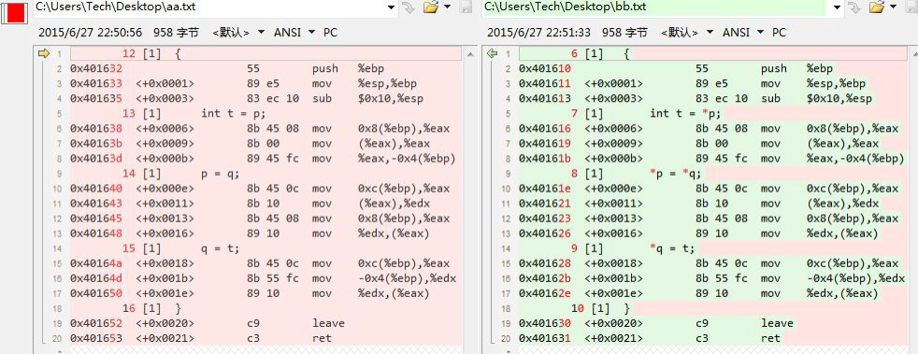The height and width of the screenshot is (354, 918).
Task: Click the PC line-ending label in aa.txt pane
Action: coord(331,32)
